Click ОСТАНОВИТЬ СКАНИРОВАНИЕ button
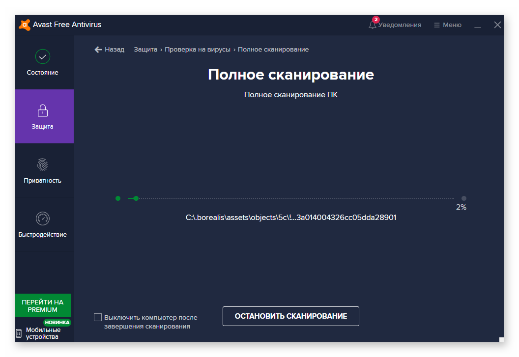519x357 pixels. tap(290, 316)
